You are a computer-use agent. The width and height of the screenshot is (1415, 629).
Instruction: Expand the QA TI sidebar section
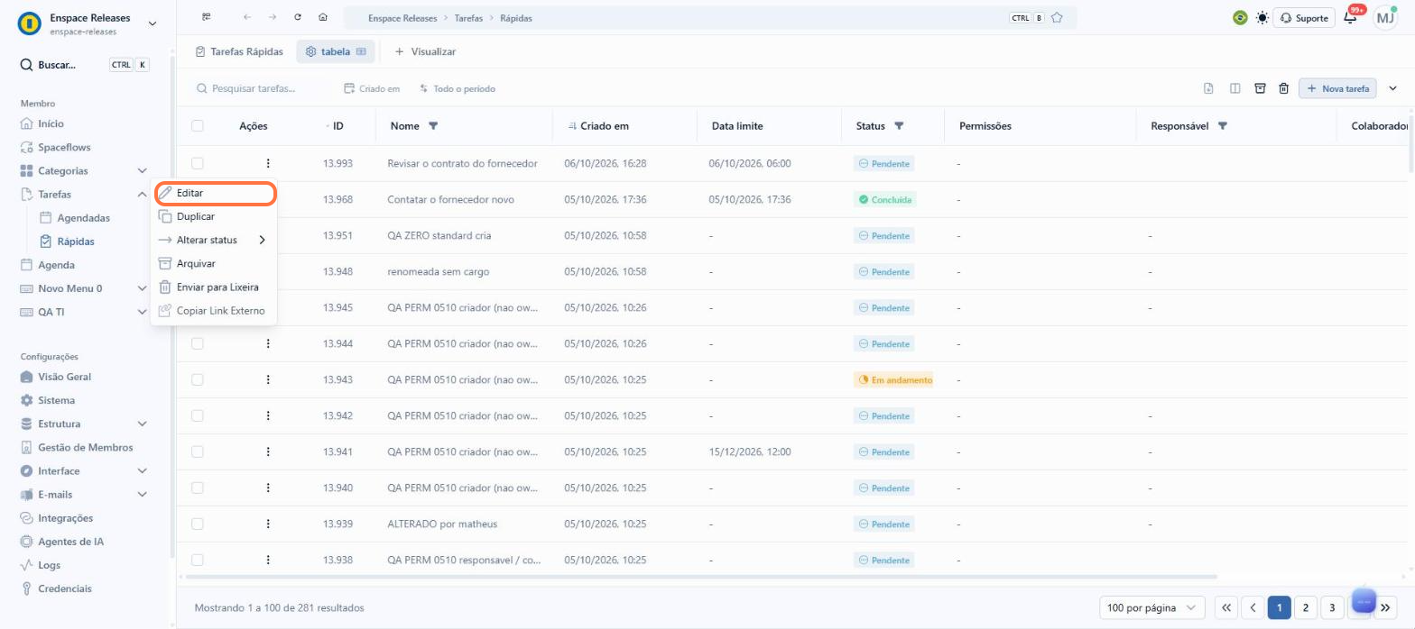click(142, 312)
